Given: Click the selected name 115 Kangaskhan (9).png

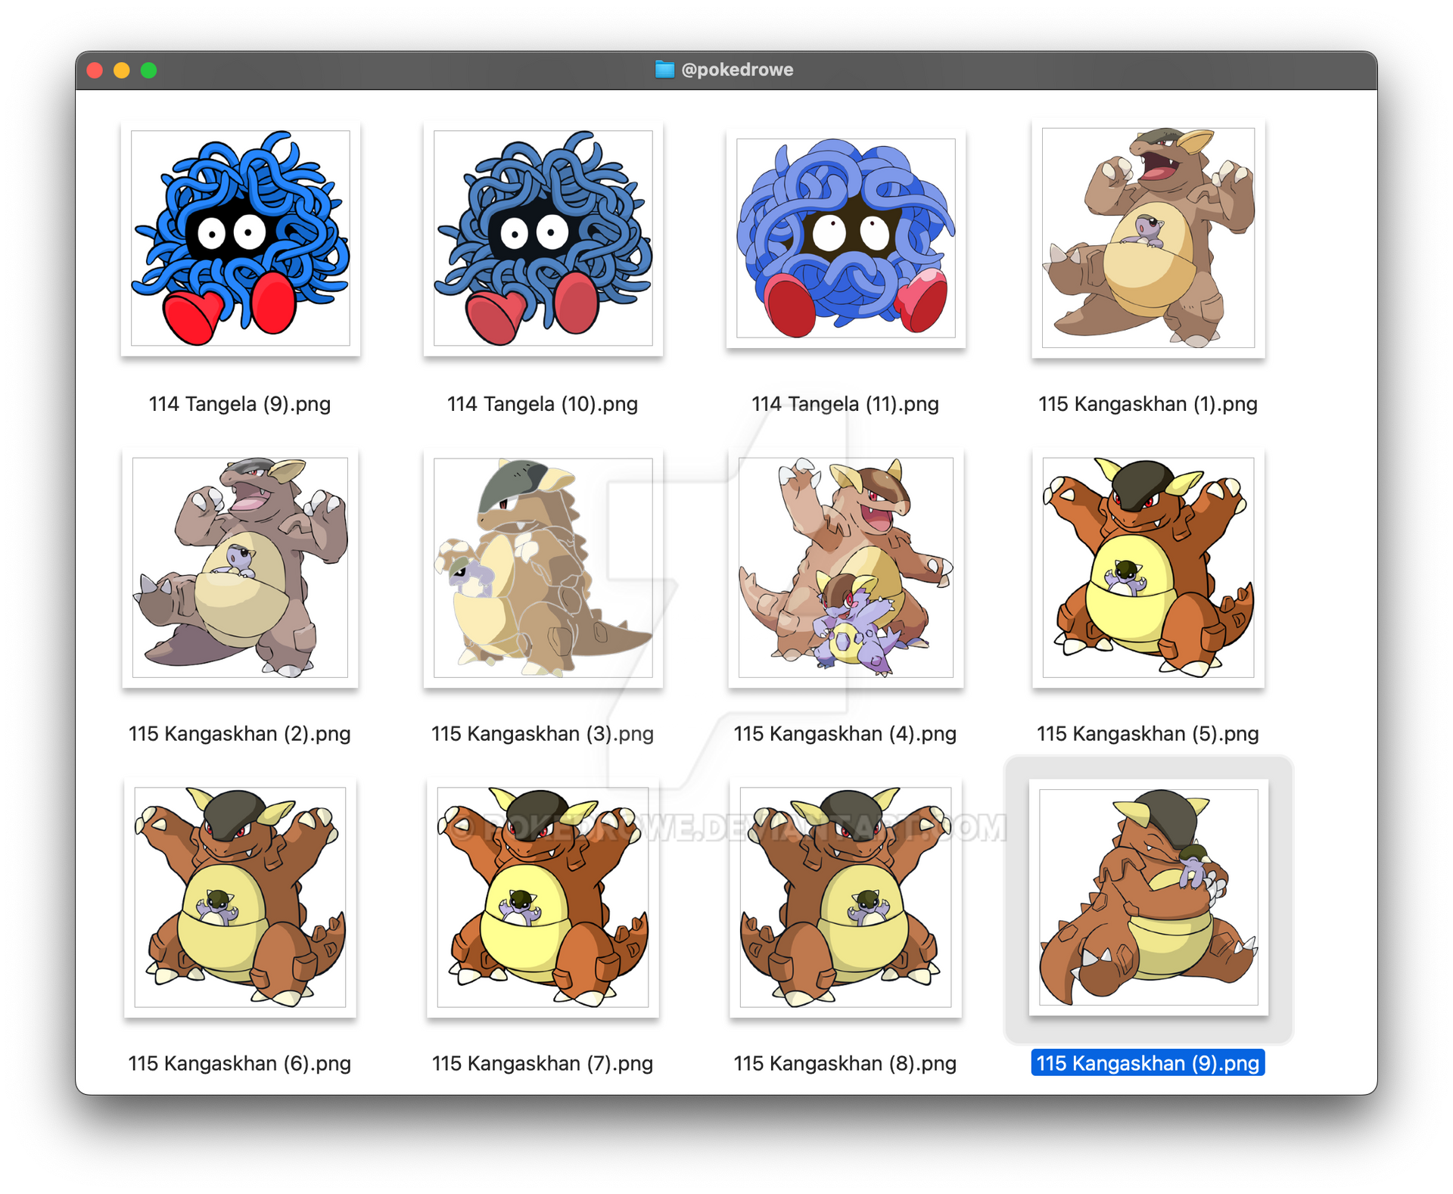Looking at the screenshot, I should point(1148,1063).
